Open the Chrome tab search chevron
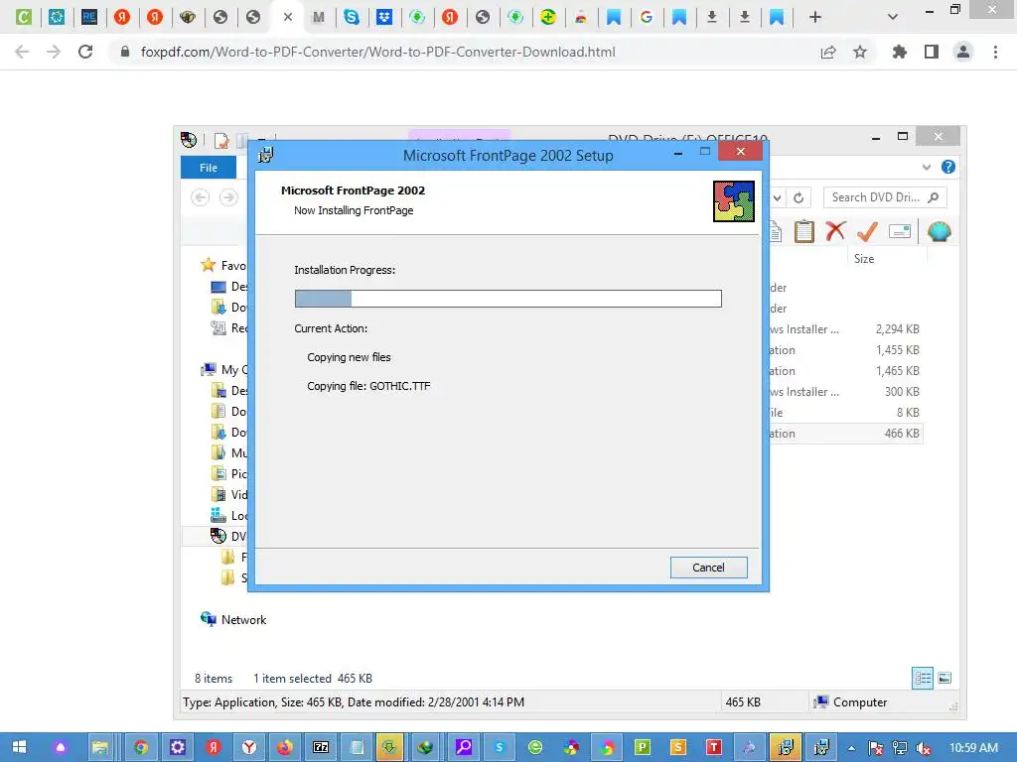This screenshot has height=762, width=1017. coord(893,17)
